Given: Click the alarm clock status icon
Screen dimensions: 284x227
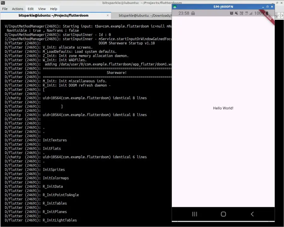Looking at the screenshot, I should tap(231, 13).
